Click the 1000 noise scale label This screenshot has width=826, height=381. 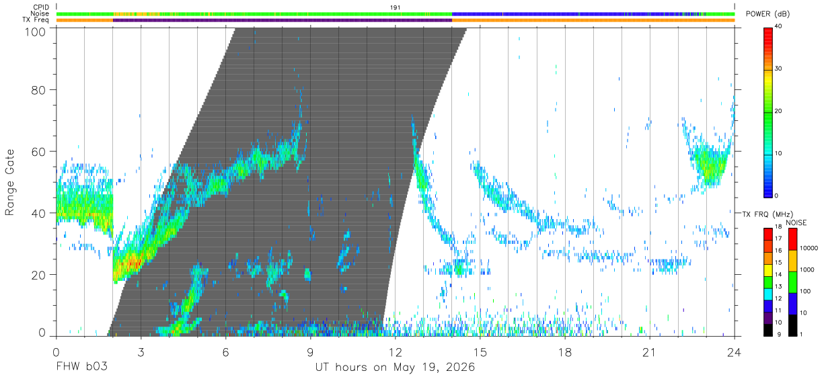pos(806,270)
